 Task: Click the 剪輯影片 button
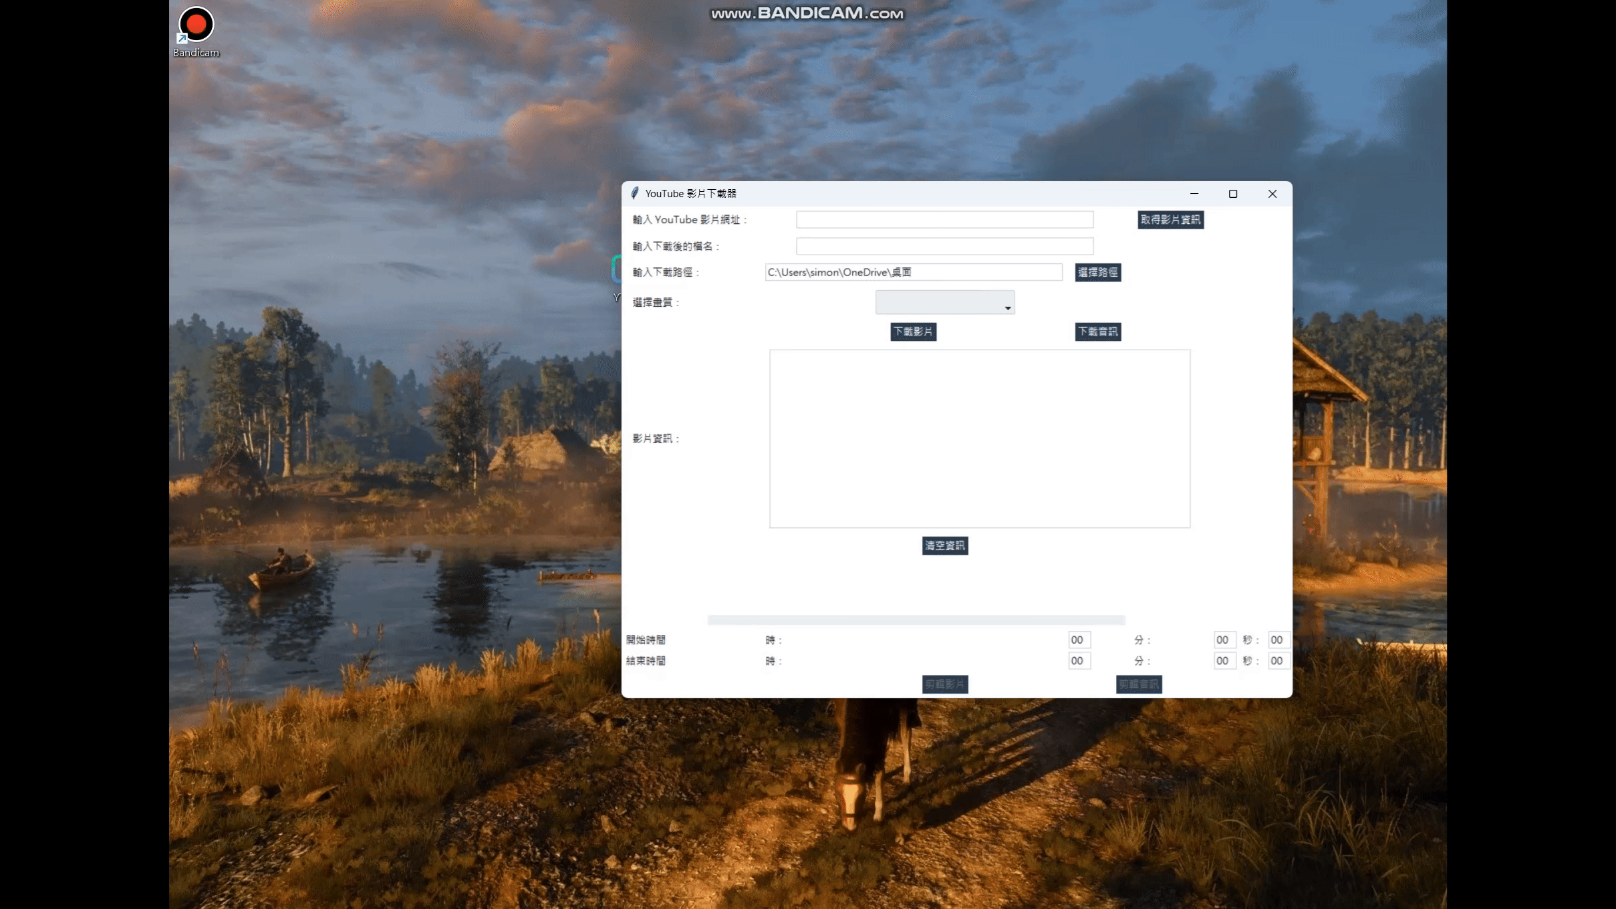coord(944,684)
